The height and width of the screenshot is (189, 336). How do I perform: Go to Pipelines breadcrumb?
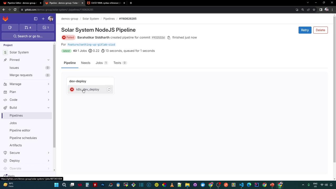coord(109,19)
